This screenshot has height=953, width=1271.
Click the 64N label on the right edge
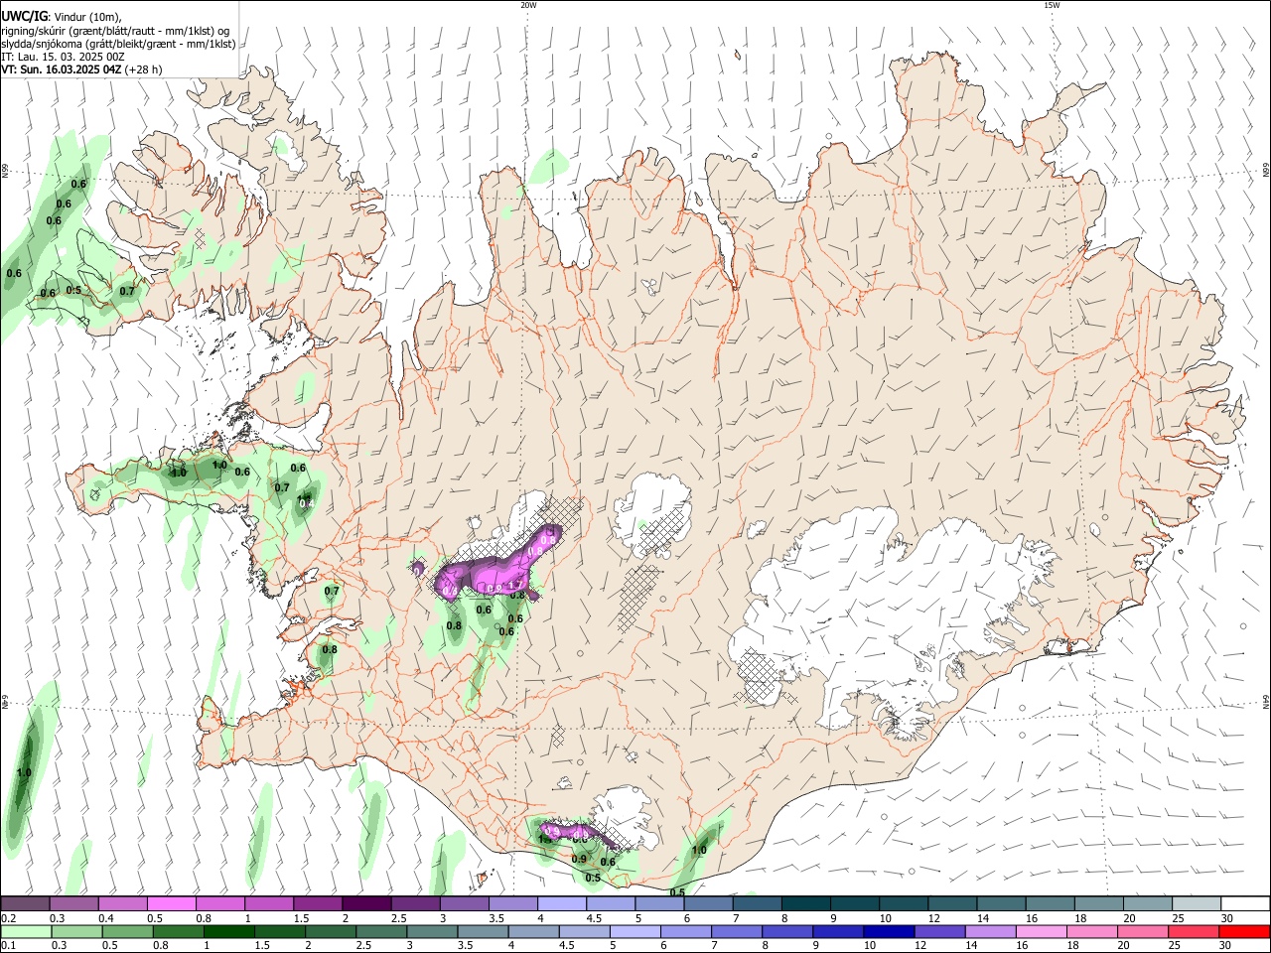(1266, 702)
